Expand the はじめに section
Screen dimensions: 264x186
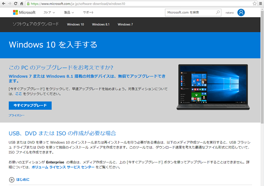[x=19, y=179]
